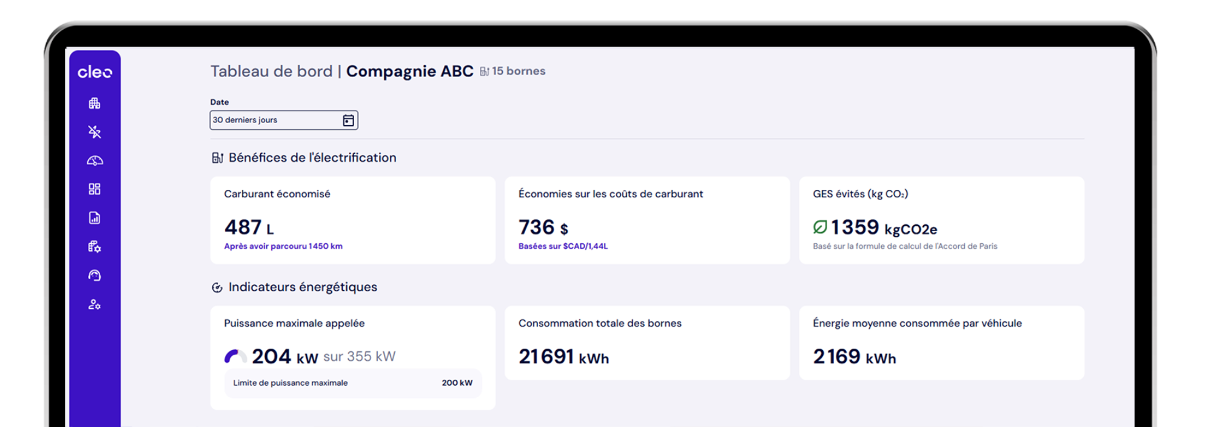Select the 'Consommation totale des bornes' card
The width and height of the screenshot is (1213, 427).
point(647,343)
